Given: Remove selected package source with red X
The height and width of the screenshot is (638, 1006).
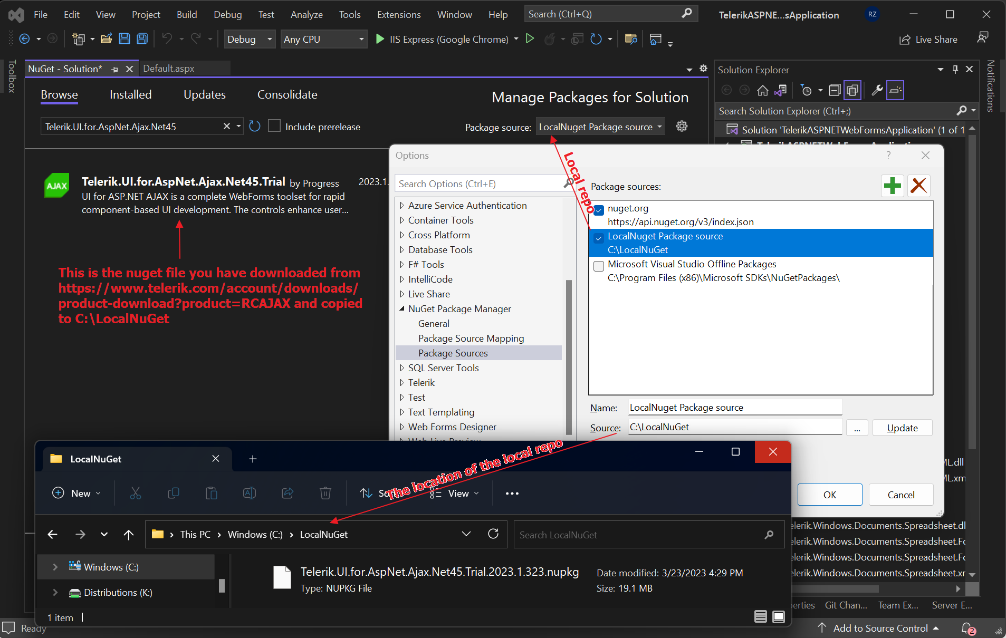Looking at the screenshot, I should click(919, 186).
